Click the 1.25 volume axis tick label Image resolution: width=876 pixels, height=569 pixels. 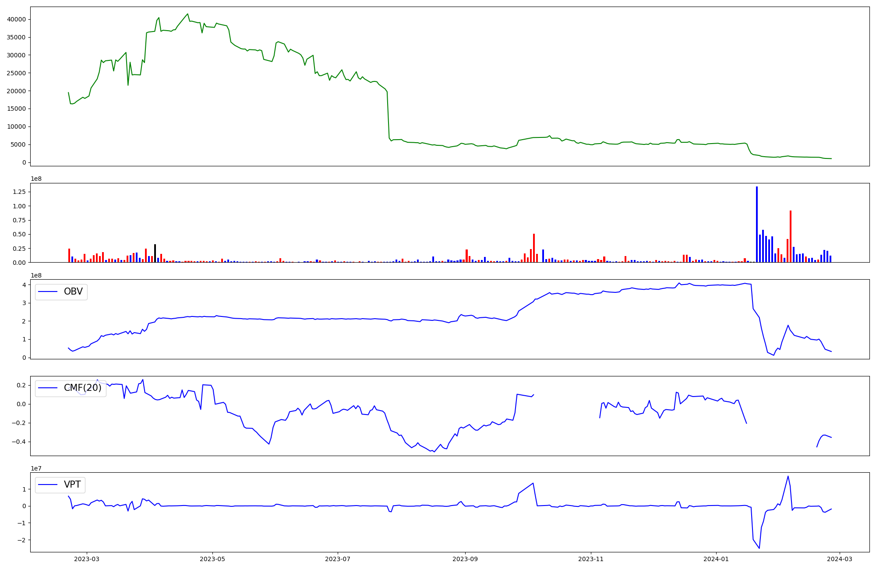click(19, 192)
